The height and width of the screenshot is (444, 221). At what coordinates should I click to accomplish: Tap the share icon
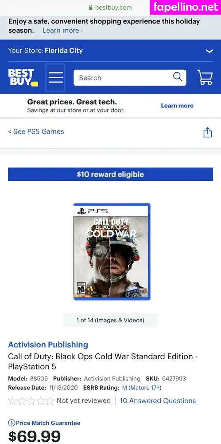click(207, 132)
